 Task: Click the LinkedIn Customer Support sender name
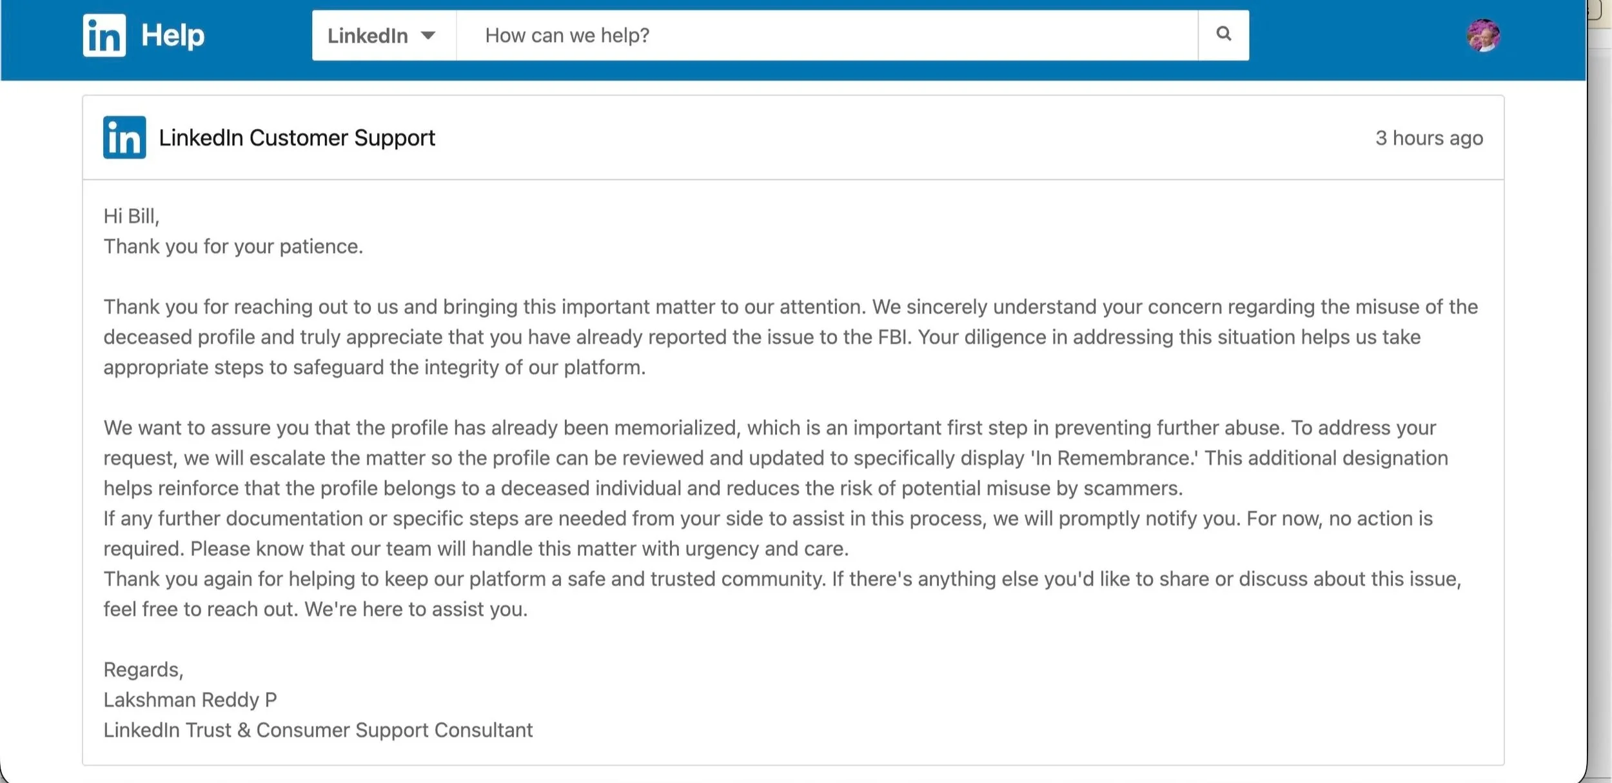click(x=297, y=138)
